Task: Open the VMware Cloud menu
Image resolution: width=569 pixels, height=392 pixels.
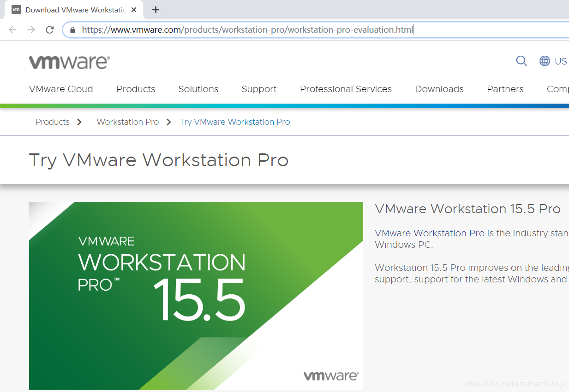Action: 61,89
